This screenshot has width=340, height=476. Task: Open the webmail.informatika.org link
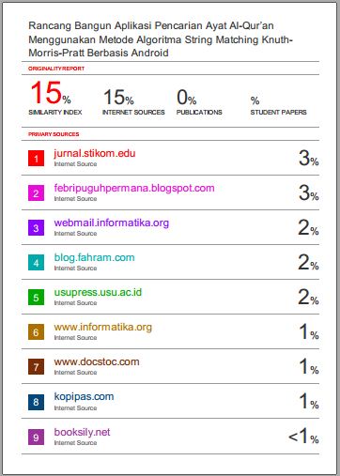click(x=112, y=223)
